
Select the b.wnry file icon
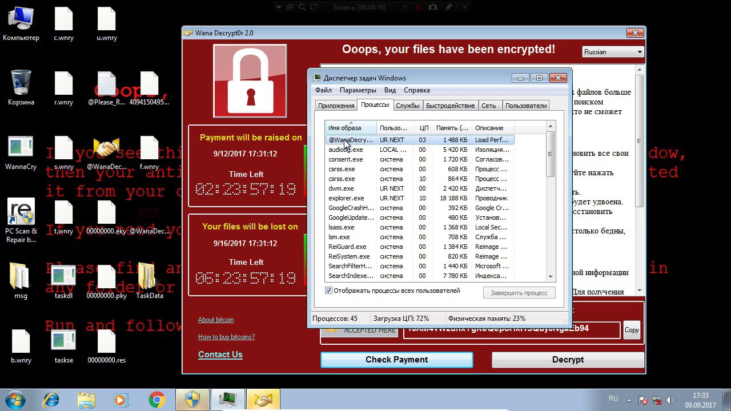(x=21, y=346)
